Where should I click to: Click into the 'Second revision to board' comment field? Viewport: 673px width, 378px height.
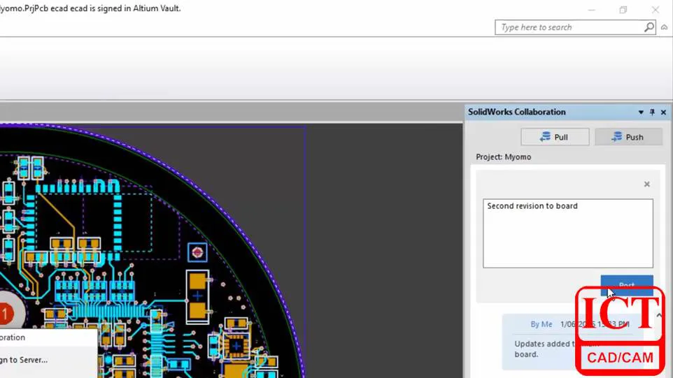[x=568, y=233]
